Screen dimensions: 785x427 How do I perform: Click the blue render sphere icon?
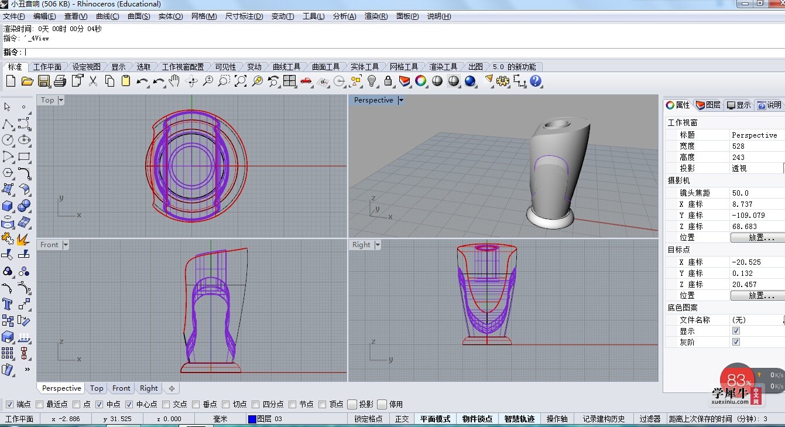pyautogui.click(x=470, y=81)
